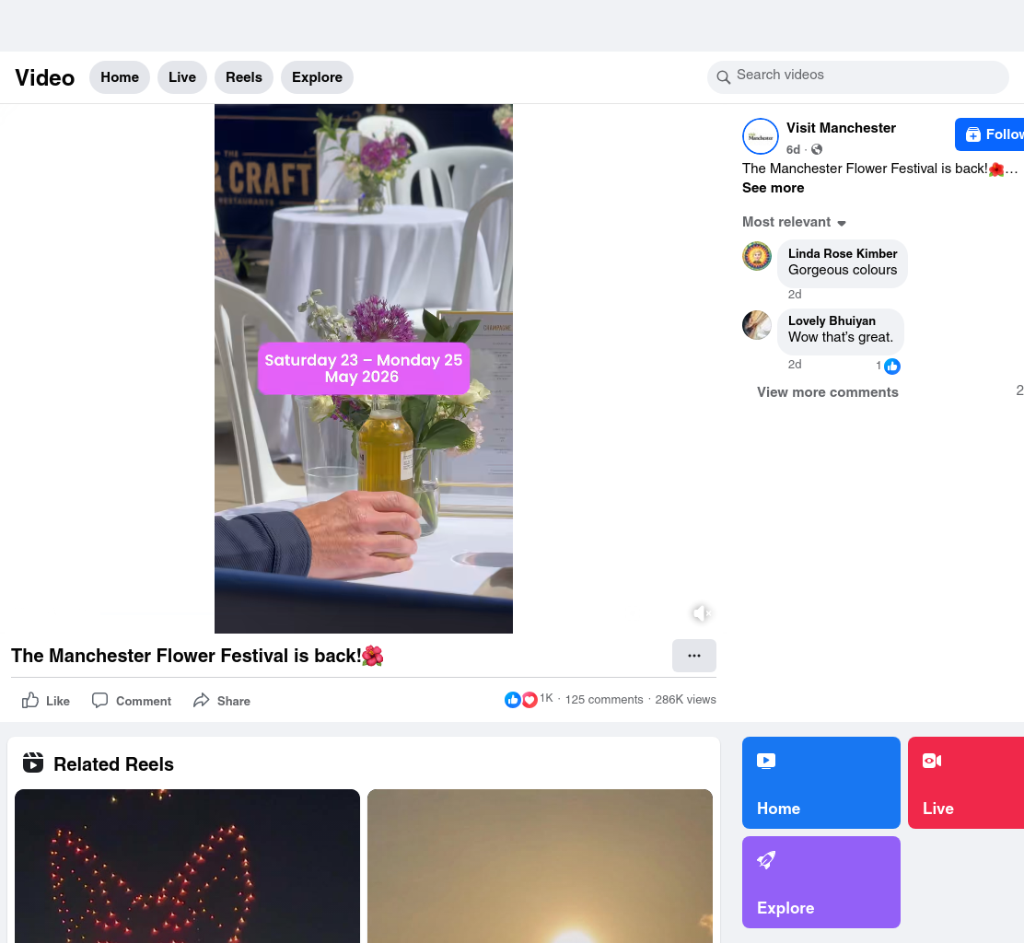Open Visit Manchester profile picture
The height and width of the screenshot is (943, 1024).
760,136
